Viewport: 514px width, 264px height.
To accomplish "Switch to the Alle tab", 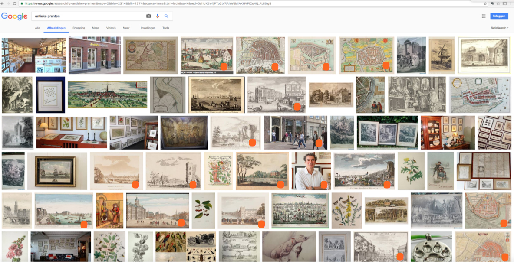I will tap(37, 28).
